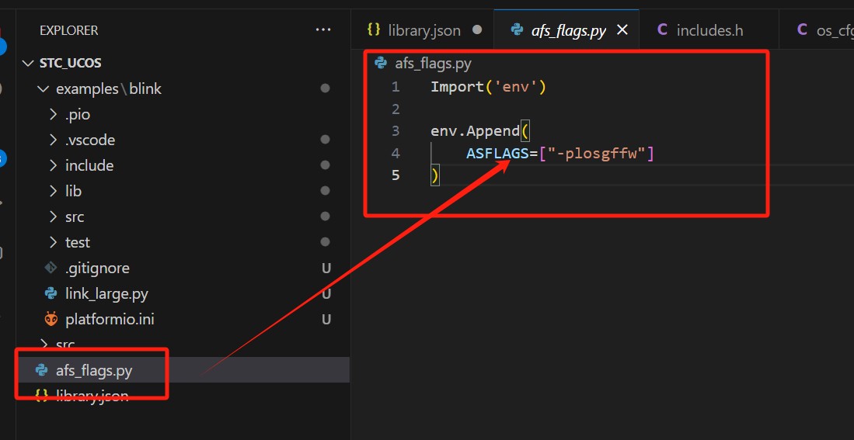Click the JSON braces icon on library.json tab
The image size is (854, 440).
(x=374, y=30)
